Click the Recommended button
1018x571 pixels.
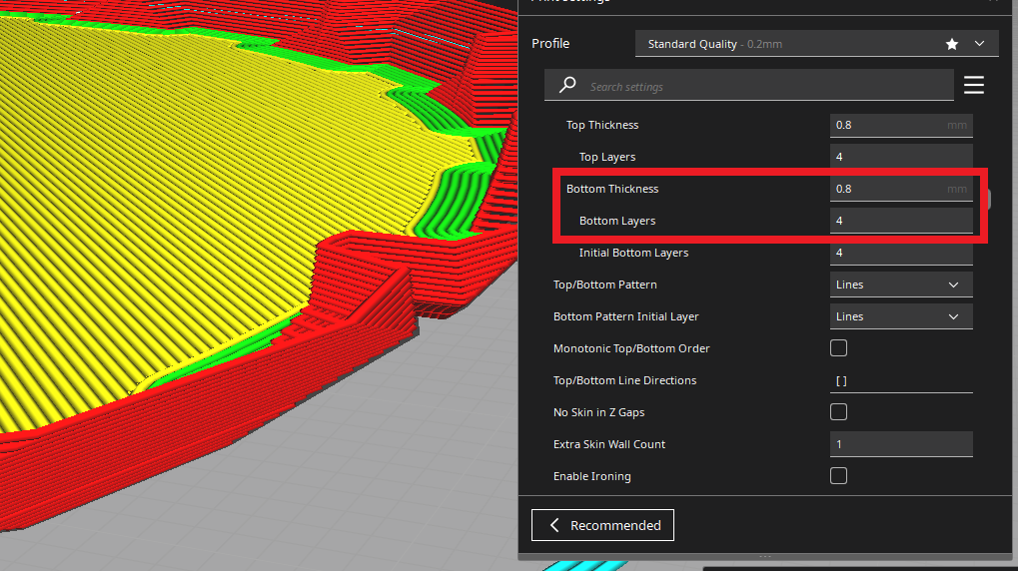pos(602,525)
